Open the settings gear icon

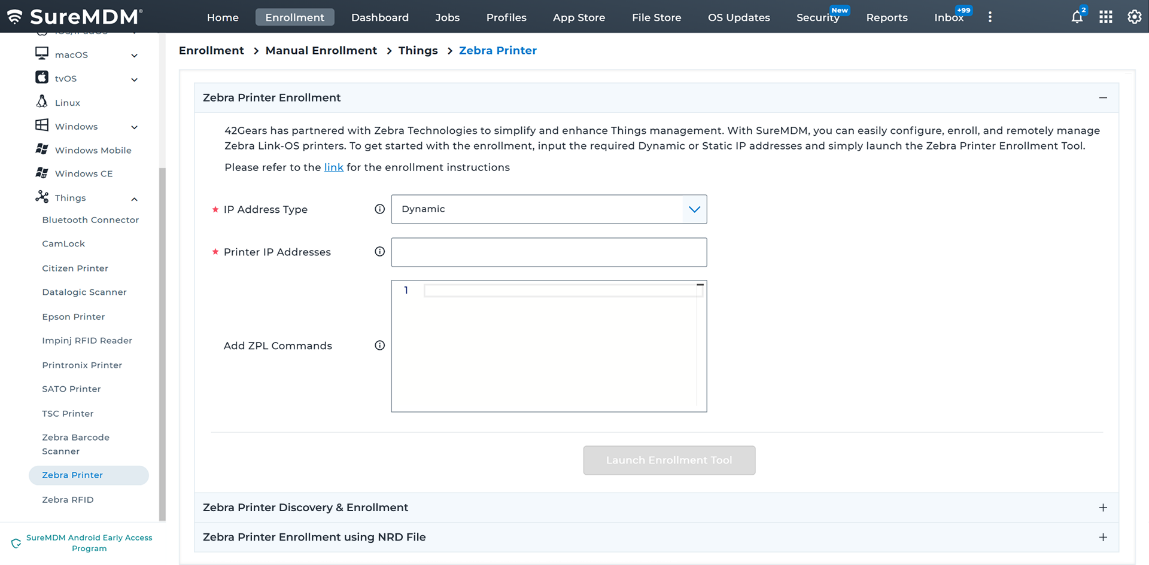pyautogui.click(x=1134, y=17)
